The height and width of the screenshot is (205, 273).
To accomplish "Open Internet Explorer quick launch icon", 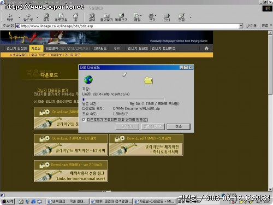I will pos(33,201).
